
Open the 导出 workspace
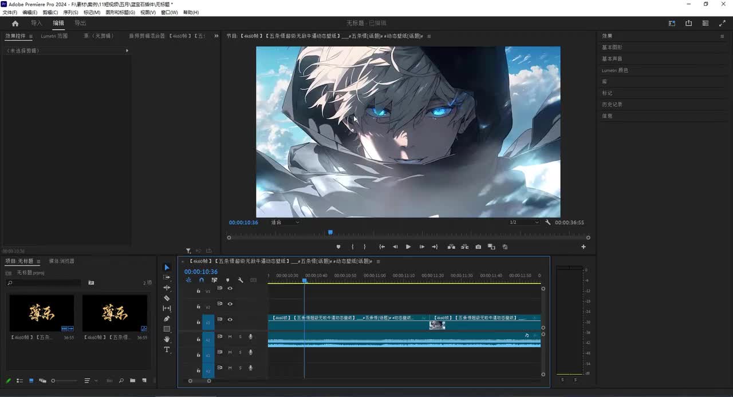click(x=80, y=23)
